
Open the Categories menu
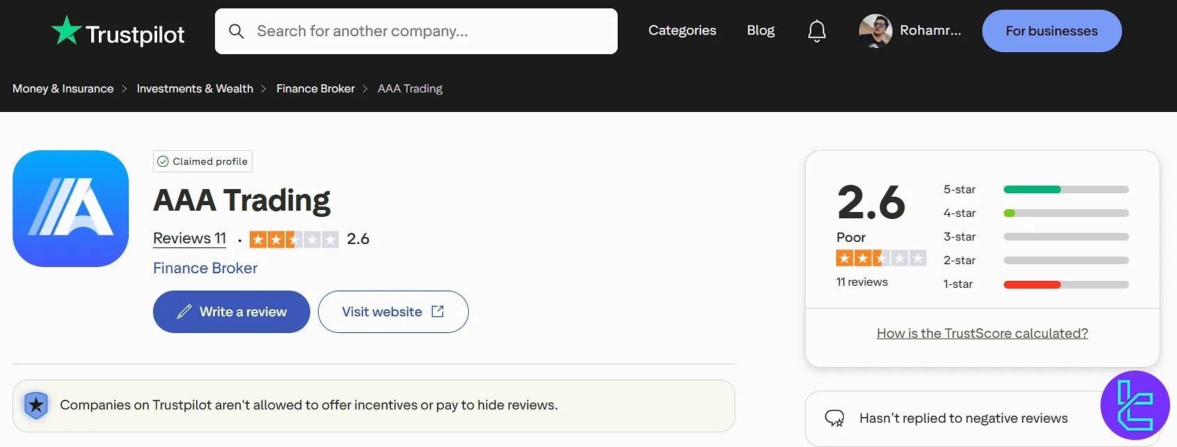pyautogui.click(x=682, y=31)
